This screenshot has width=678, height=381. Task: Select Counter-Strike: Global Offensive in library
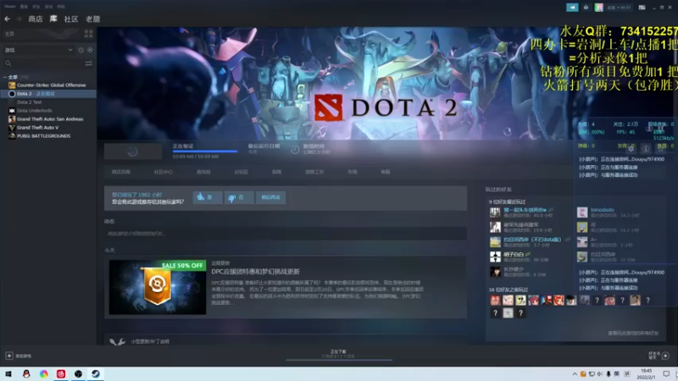(x=51, y=86)
